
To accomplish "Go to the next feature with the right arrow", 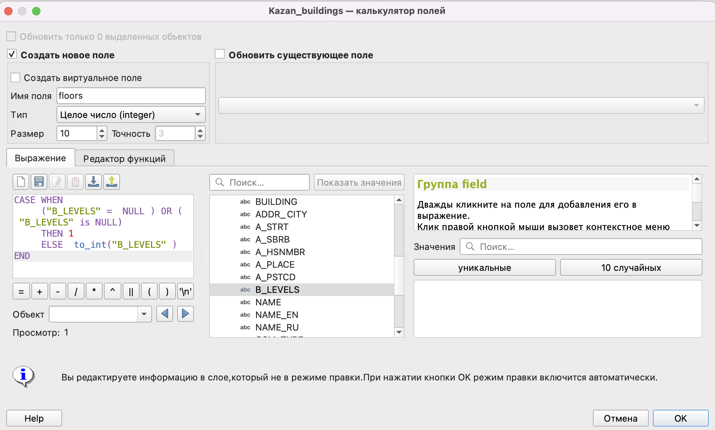I will 185,314.
